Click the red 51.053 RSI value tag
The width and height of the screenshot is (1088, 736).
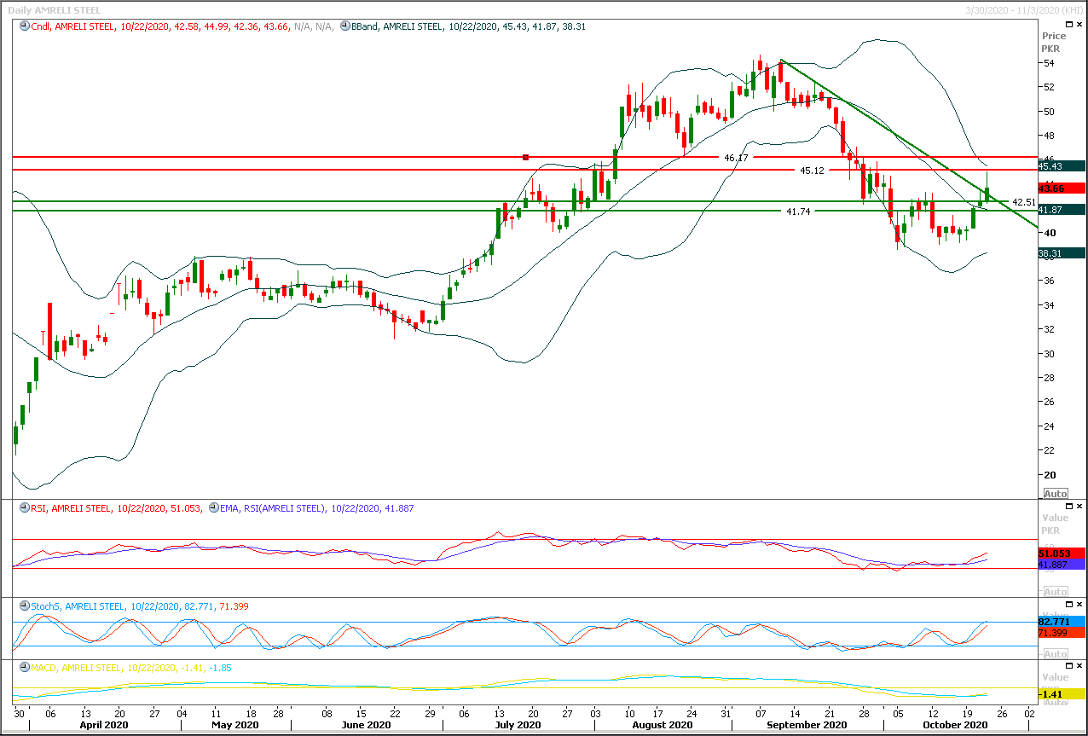click(x=1062, y=553)
